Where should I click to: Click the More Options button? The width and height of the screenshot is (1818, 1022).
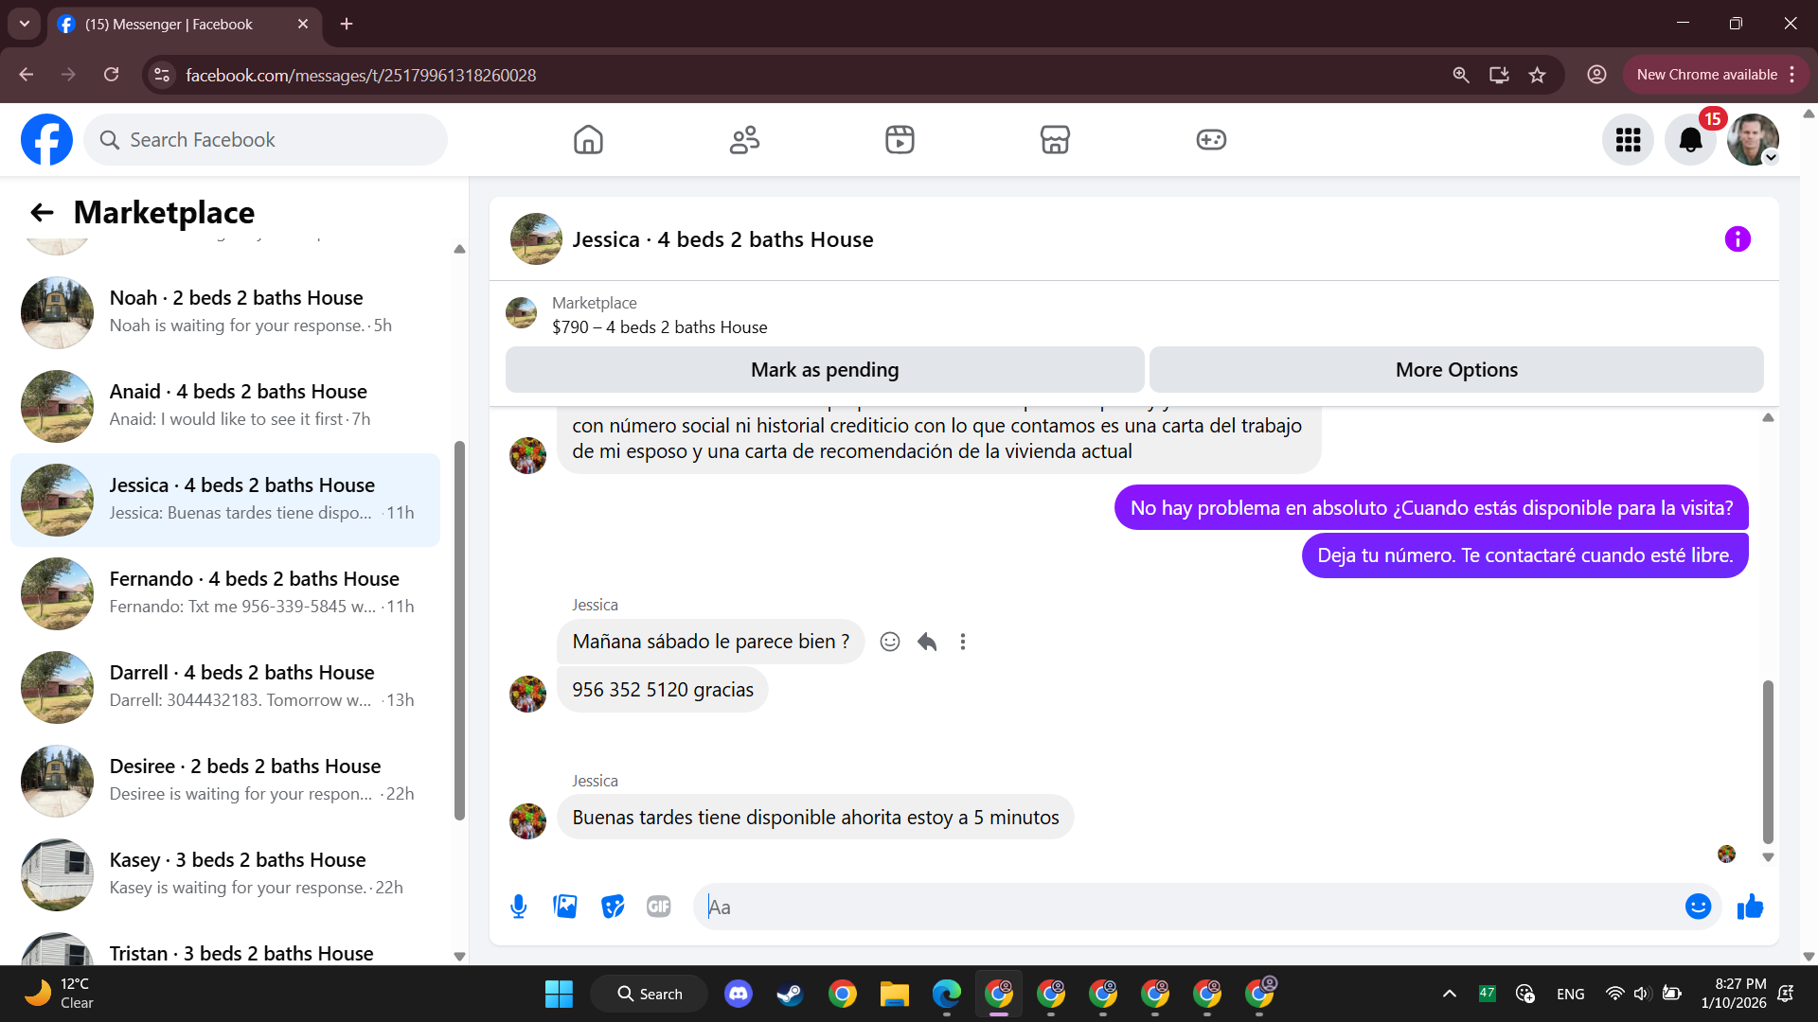(x=1456, y=370)
